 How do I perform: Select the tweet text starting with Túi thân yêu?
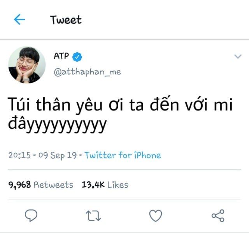click(120, 114)
